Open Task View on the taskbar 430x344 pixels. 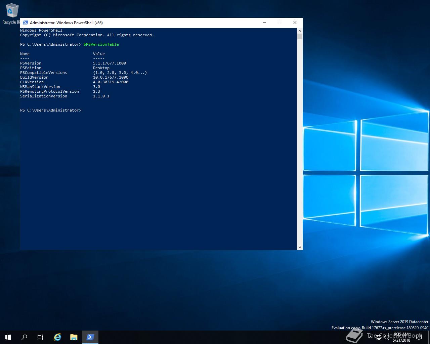coord(40,337)
